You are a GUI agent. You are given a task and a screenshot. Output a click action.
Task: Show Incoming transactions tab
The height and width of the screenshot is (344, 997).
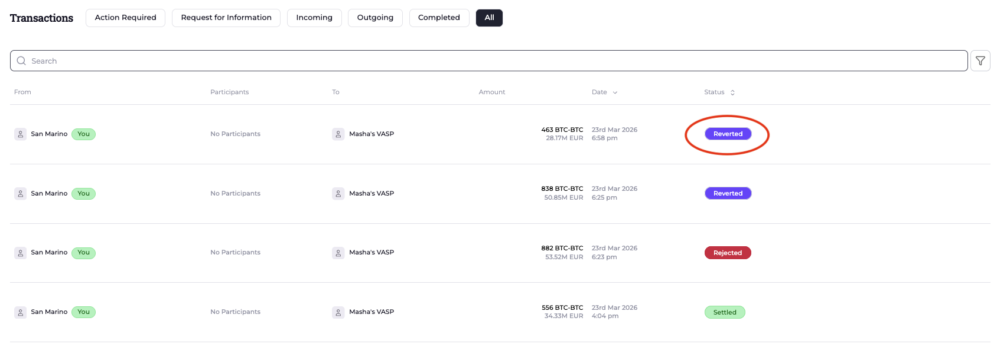coord(314,18)
